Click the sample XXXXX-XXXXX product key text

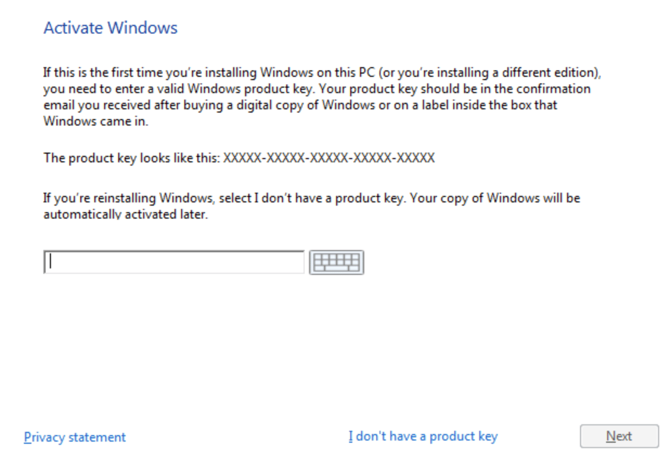(x=329, y=158)
